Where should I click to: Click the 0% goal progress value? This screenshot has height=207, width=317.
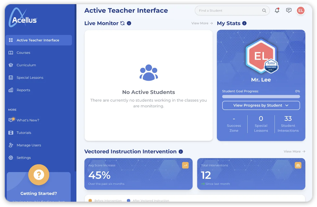pyautogui.click(x=298, y=91)
